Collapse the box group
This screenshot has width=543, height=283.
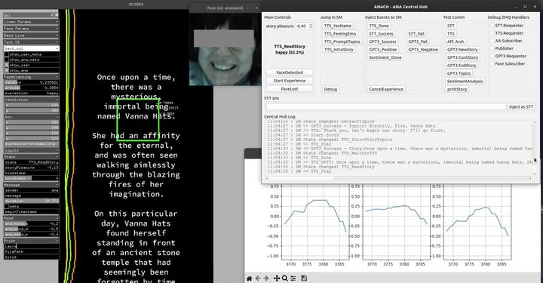coord(31,117)
